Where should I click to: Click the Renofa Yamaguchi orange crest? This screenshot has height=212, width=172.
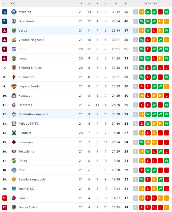click(14, 179)
